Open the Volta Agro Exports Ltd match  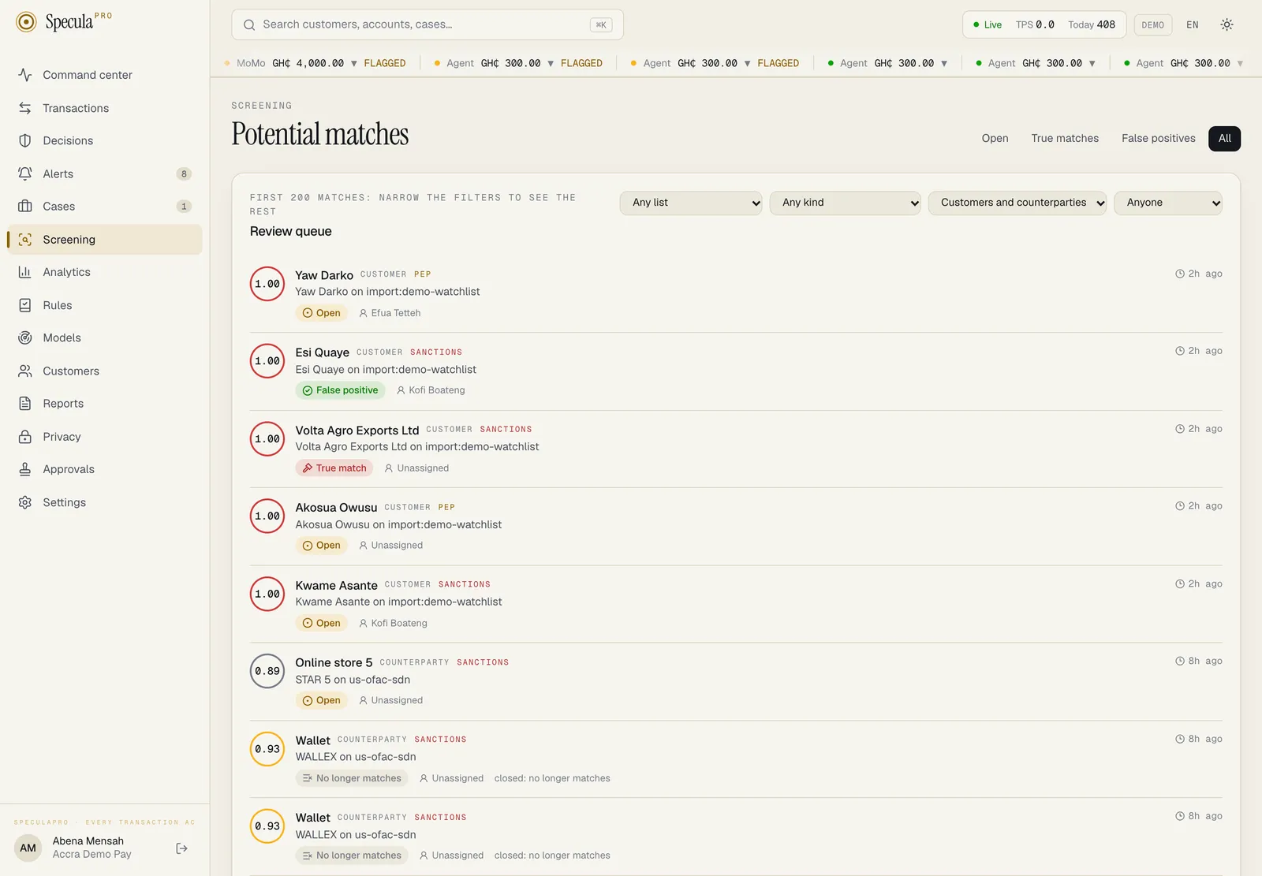point(736,449)
